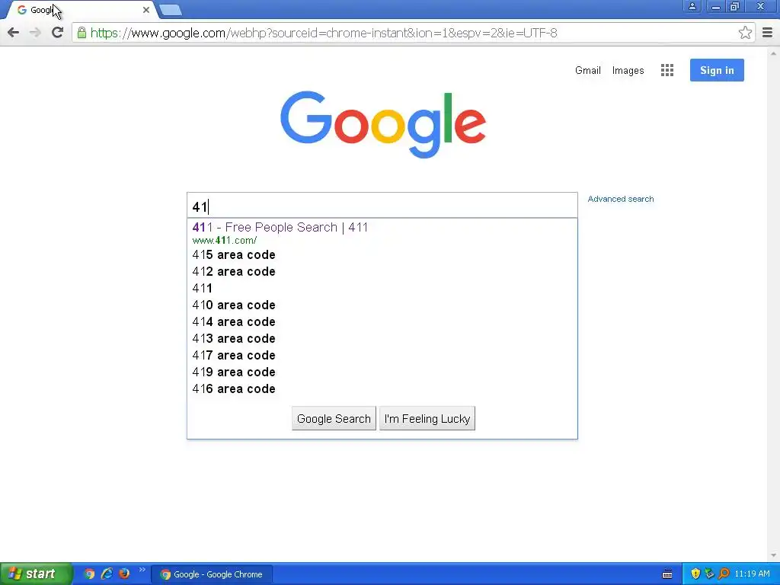Select the 417 area code suggestion
Viewport: 780px width, 585px height.
(382, 356)
